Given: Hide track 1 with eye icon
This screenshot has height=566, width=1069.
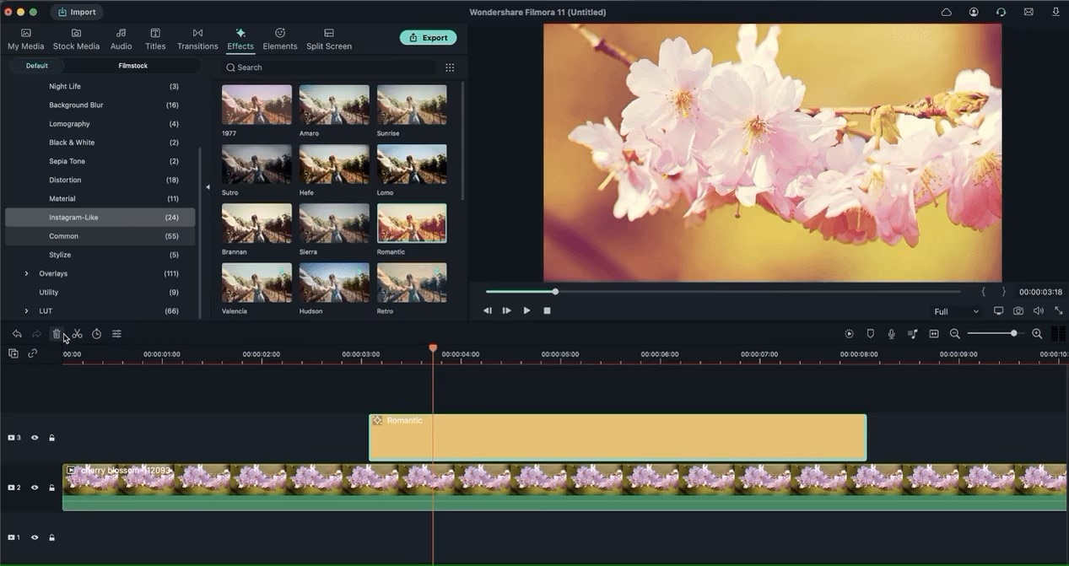Looking at the screenshot, I should pyautogui.click(x=35, y=537).
